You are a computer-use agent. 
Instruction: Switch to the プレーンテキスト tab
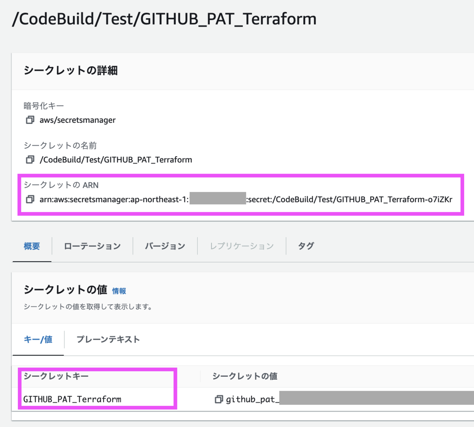(108, 339)
